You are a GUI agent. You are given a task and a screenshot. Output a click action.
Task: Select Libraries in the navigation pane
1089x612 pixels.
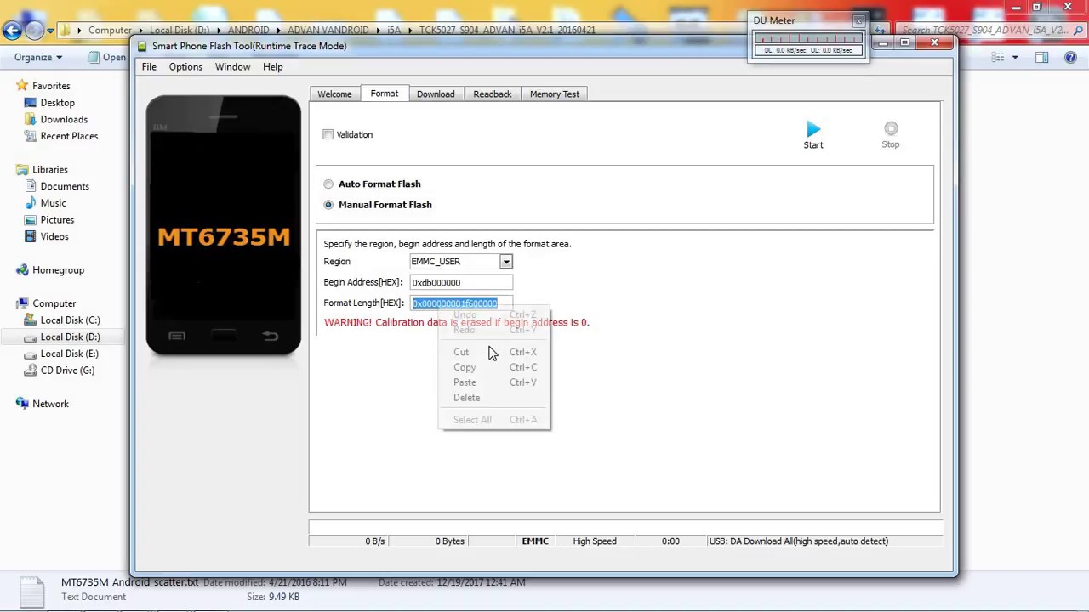[x=50, y=170]
